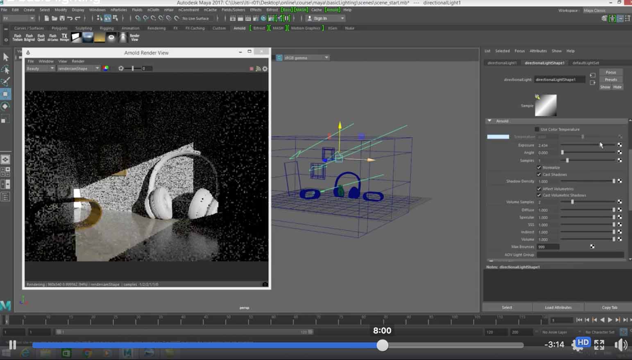Image resolution: width=632 pixels, height=360 pixels.
Task: Click the Presets button
Action: [x=611, y=80]
